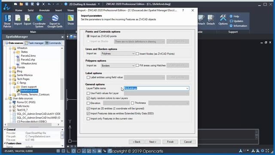Toggle Import Features data as EED
Screen dimensions: 275x155
(88, 113)
